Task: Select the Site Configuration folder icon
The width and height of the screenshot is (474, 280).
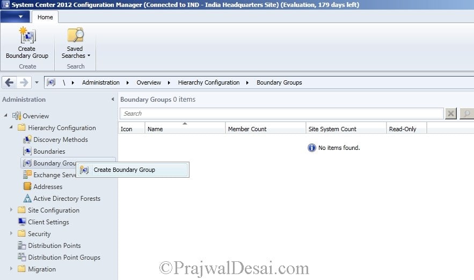Action: (x=21, y=210)
